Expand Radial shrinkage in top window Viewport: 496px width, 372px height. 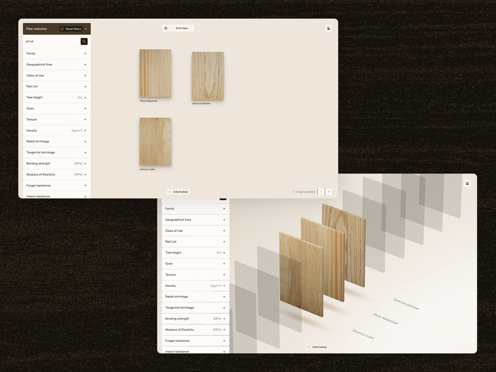point(57,142)
